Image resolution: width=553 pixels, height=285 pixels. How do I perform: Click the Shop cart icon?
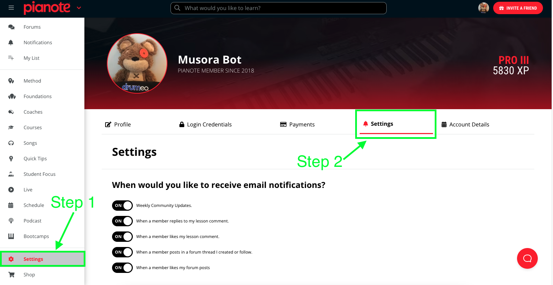click(11, 275)
